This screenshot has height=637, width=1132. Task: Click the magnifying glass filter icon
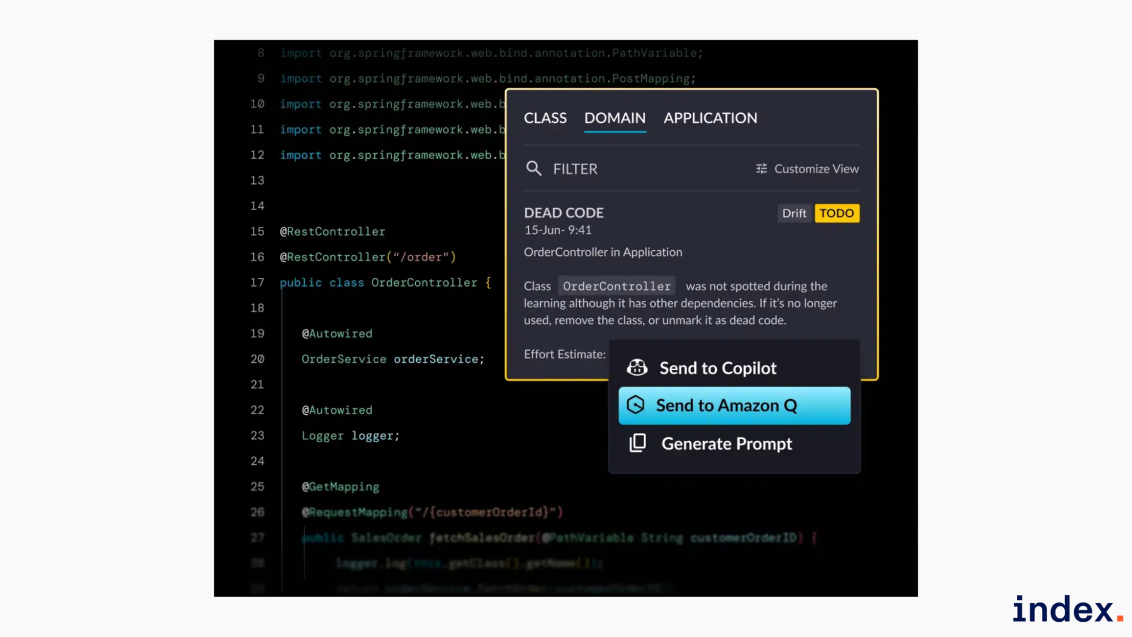pyautogui.click(x=533, y=169)
